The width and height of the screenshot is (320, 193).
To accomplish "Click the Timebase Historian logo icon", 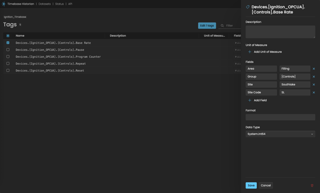I will [x=4, y=4].
